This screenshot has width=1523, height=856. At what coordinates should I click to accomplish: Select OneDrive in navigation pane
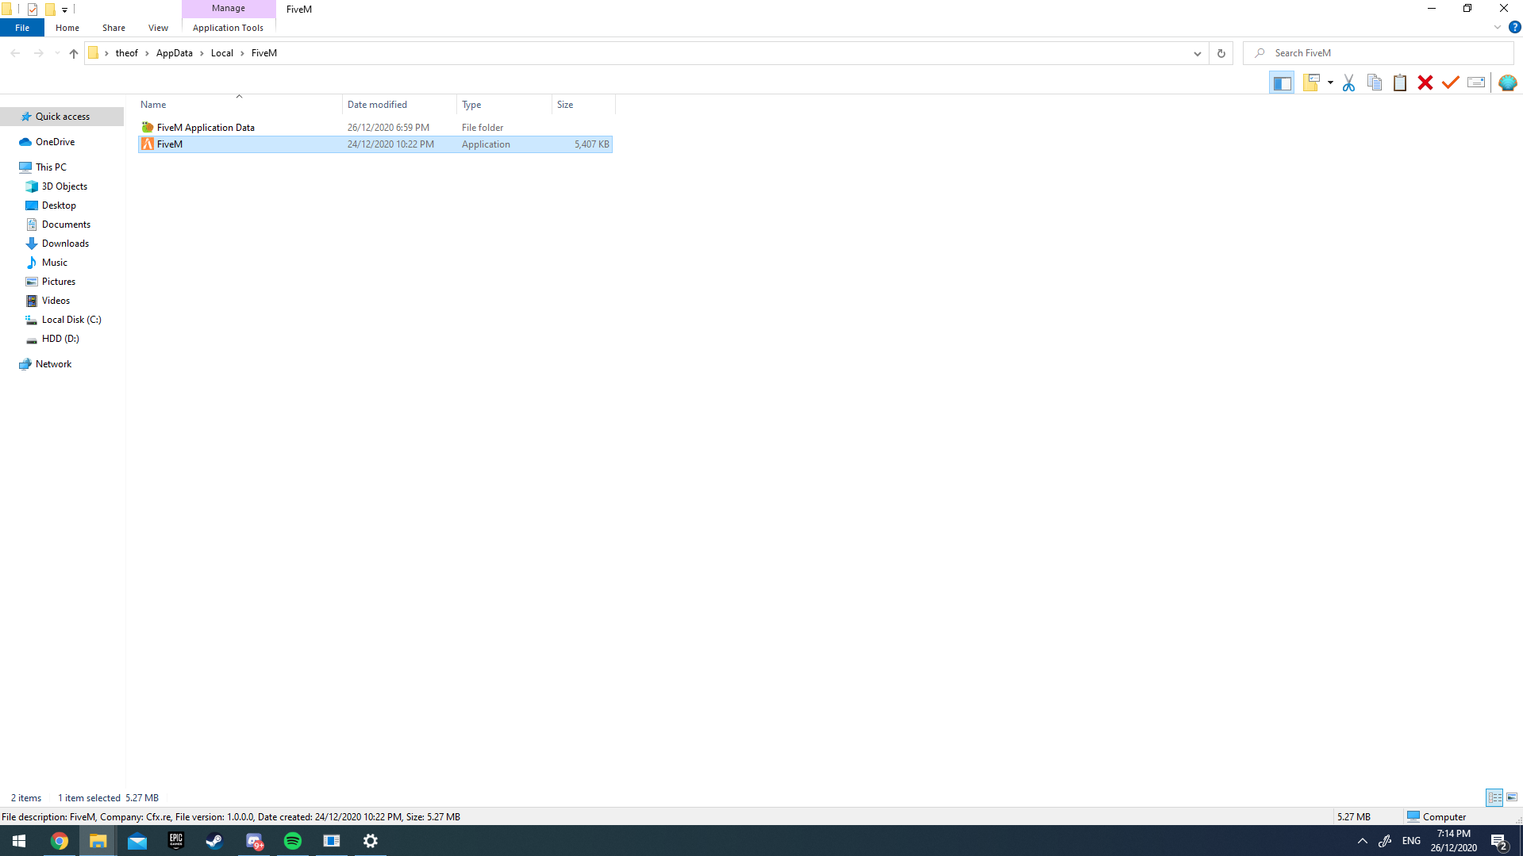click(55, 142)
